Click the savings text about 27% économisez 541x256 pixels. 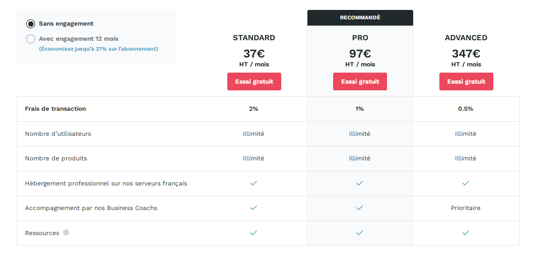[x=98, y=49]
